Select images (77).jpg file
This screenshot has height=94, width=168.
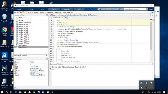[23, 43]
